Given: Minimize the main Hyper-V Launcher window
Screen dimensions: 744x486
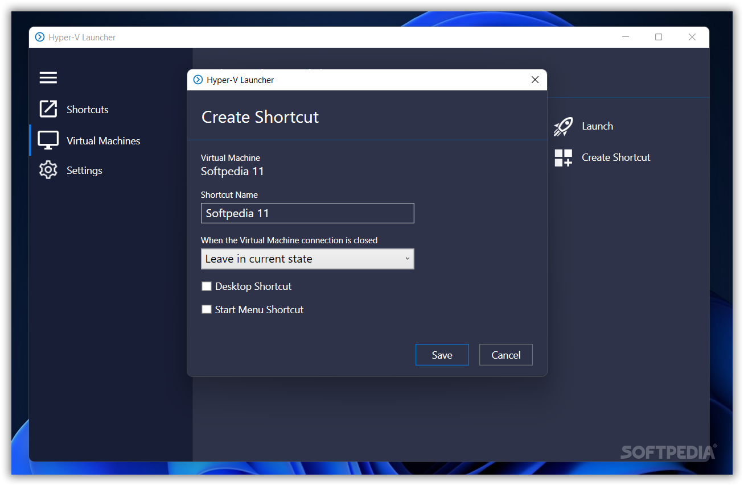Looking at the screenshot, I should pos(626,37).
